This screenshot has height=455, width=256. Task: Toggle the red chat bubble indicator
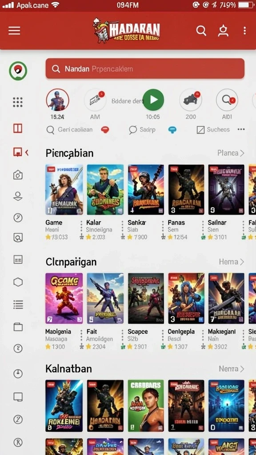tap(105, 130)
